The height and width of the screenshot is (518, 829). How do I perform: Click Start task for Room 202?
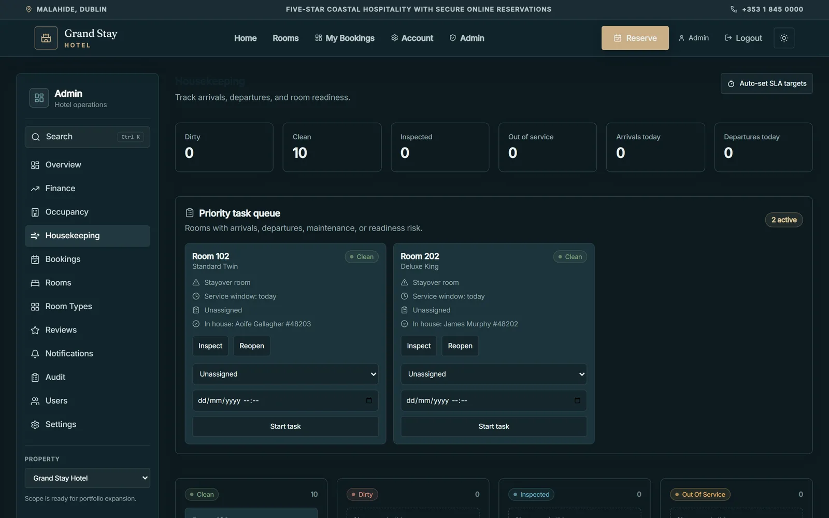click(x=494, y=426)
